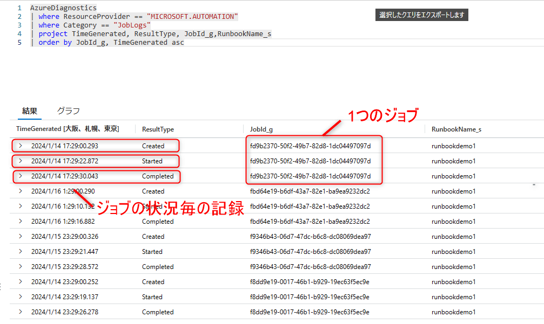Select timestamp 2024/1/15 23:29:00.326

click(x=65, y=237)
